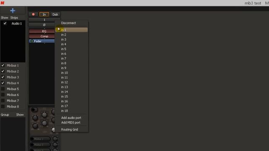Click the mb3 test session title
Viewport: 269px width, 151px height.
253,3
